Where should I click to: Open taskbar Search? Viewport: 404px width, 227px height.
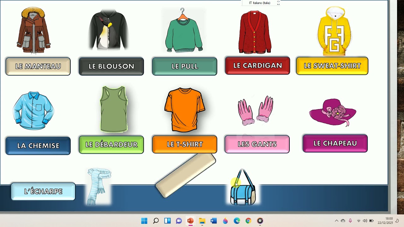[x=156, y=221]
